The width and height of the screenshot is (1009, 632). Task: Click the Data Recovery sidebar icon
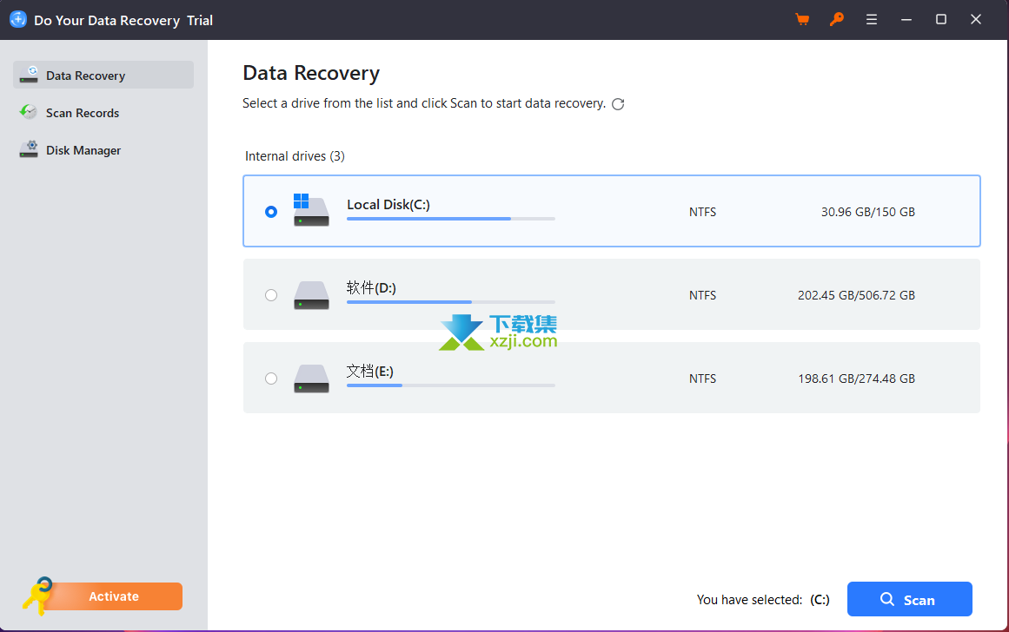pyautogui.click(x=29, y=75)
